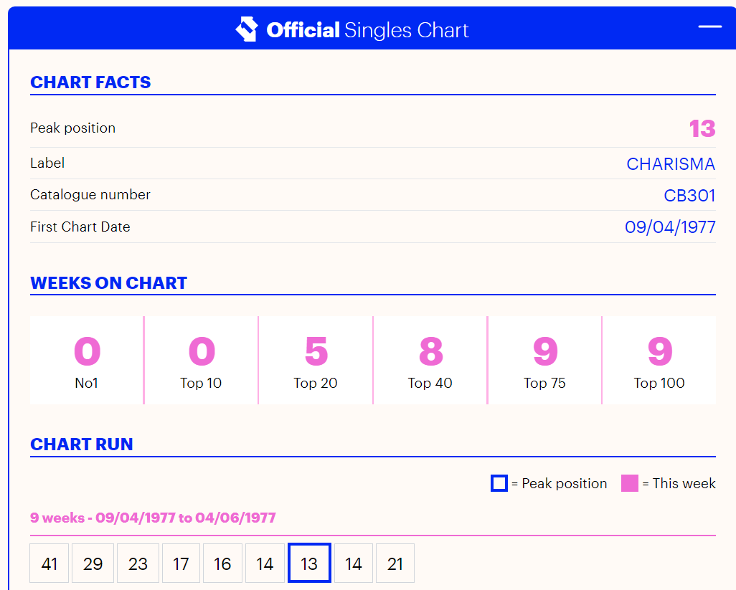The height and width of the screenshot is (590, 736).
Task: Click the CHARISMA label link
Action: click(671, 164)
